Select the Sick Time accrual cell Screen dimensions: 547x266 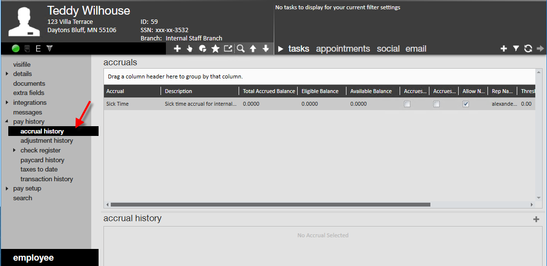132,104
